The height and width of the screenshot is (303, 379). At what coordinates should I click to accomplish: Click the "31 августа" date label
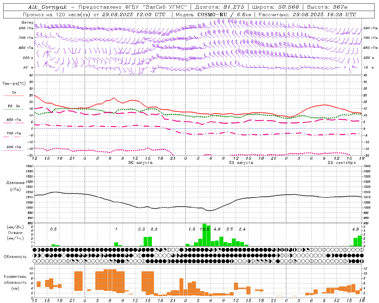click(x=241, y=163)
